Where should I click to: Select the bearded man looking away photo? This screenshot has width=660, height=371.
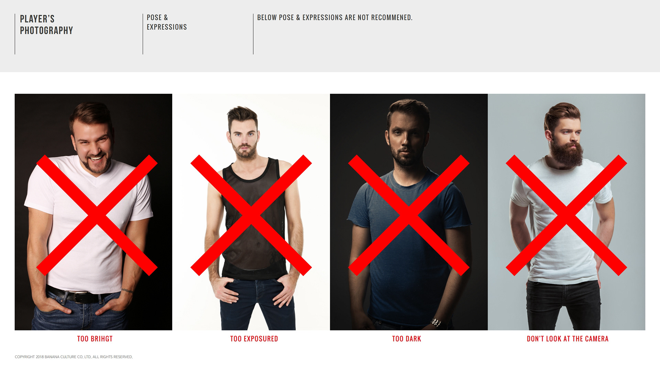566,212
